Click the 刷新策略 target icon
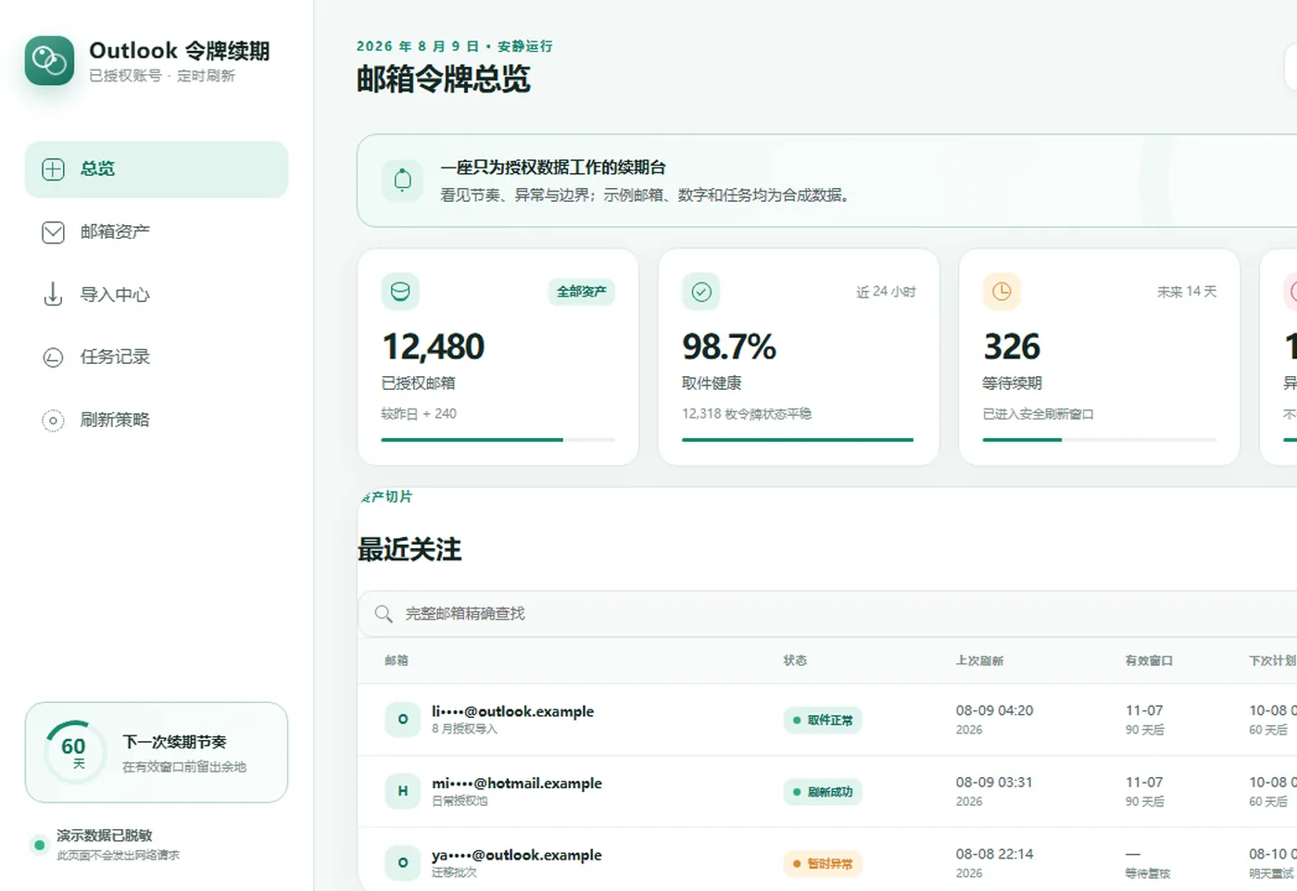Image resolution: width=1297 pixels, height=891 pixels. [53, 420]
